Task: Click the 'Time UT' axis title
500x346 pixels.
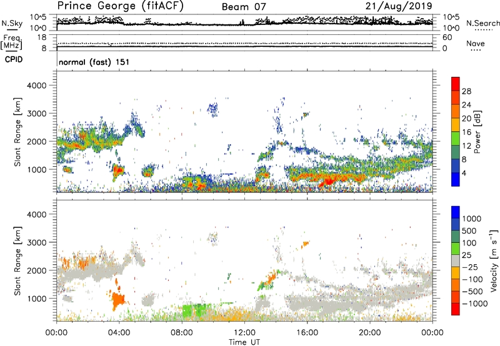Action: 244,342
